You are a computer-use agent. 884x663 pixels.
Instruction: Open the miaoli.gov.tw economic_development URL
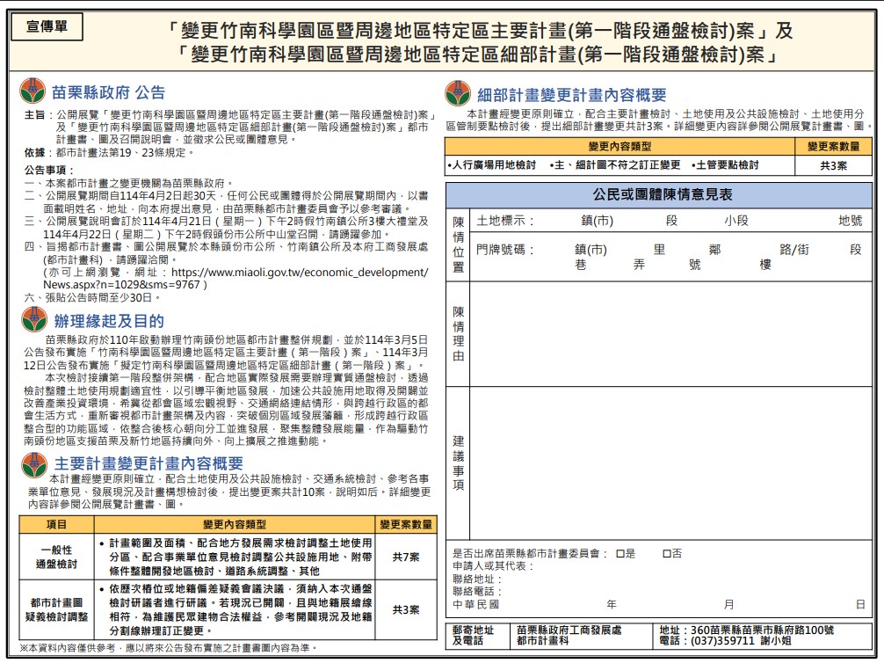(x=235, y=278)
